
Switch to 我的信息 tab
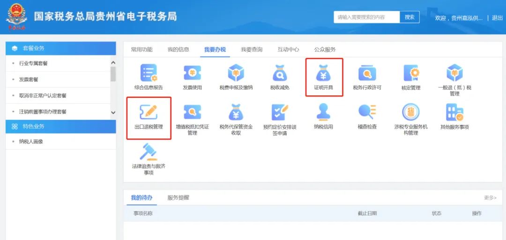click(x=178, y=50)
